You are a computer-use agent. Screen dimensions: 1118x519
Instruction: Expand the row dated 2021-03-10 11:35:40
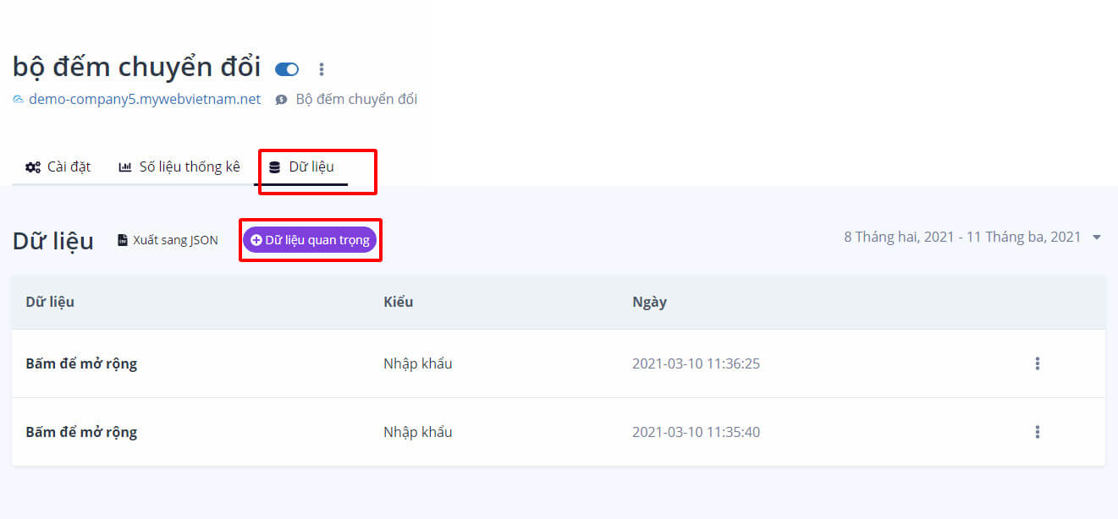81,432
